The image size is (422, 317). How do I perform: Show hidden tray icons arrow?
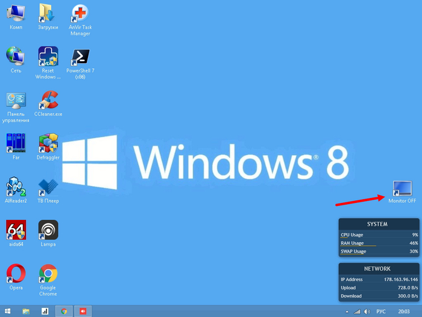click(347, 312)
